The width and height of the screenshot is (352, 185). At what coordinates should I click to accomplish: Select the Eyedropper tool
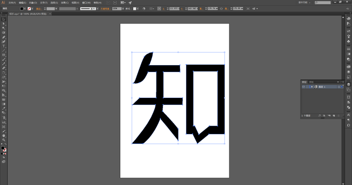(x=3, y=109)
